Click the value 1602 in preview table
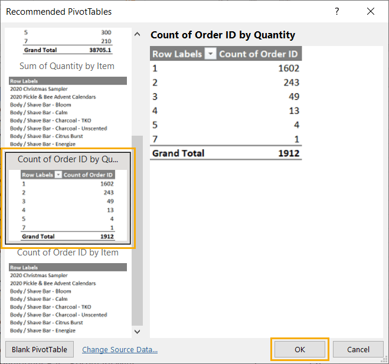This screenshot has width=389, height=364. coord(289,68)
